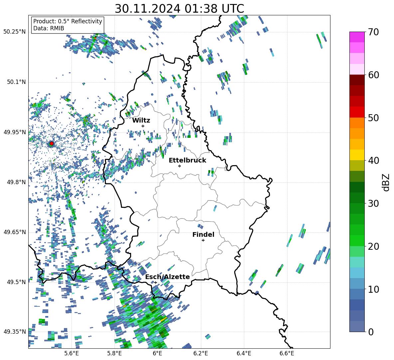The image size is (394, 360).
Task: Click the 50 tick label on colorbar
Action: point(373,118)
